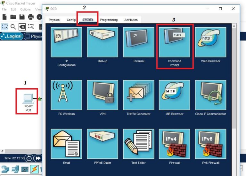Minimize the PC0 window
Image resolution: width=246 pixels, height=176 pixels.
pyautogui.click(x=208, y=9)
